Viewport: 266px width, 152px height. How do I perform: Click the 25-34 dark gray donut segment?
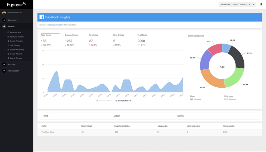238,56
